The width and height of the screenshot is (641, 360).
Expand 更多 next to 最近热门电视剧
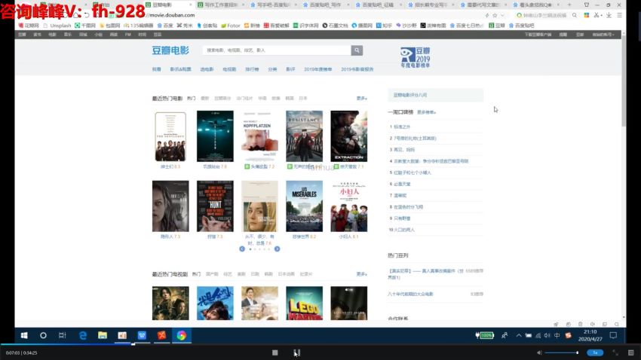[x=362, y=274]
